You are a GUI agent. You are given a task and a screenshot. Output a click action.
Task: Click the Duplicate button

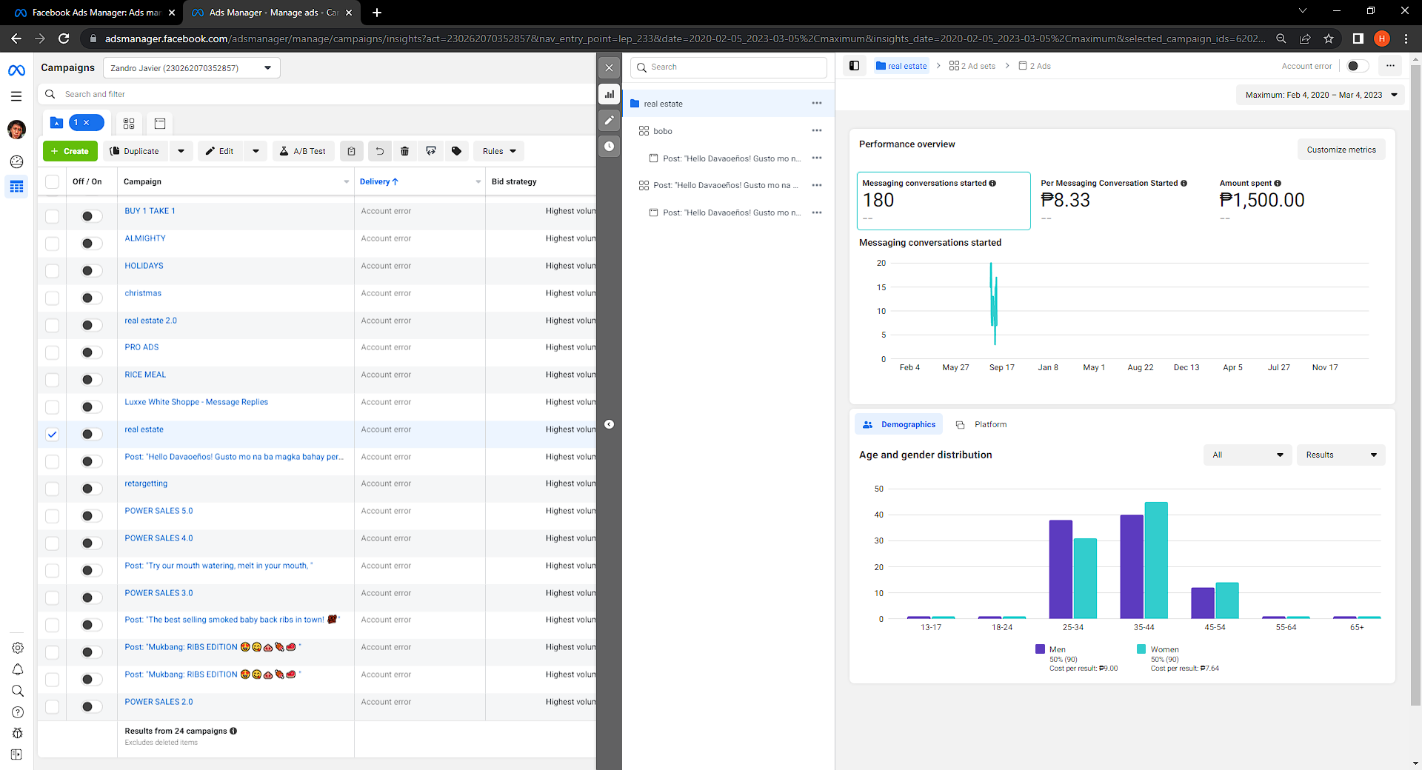coord(135,151)
